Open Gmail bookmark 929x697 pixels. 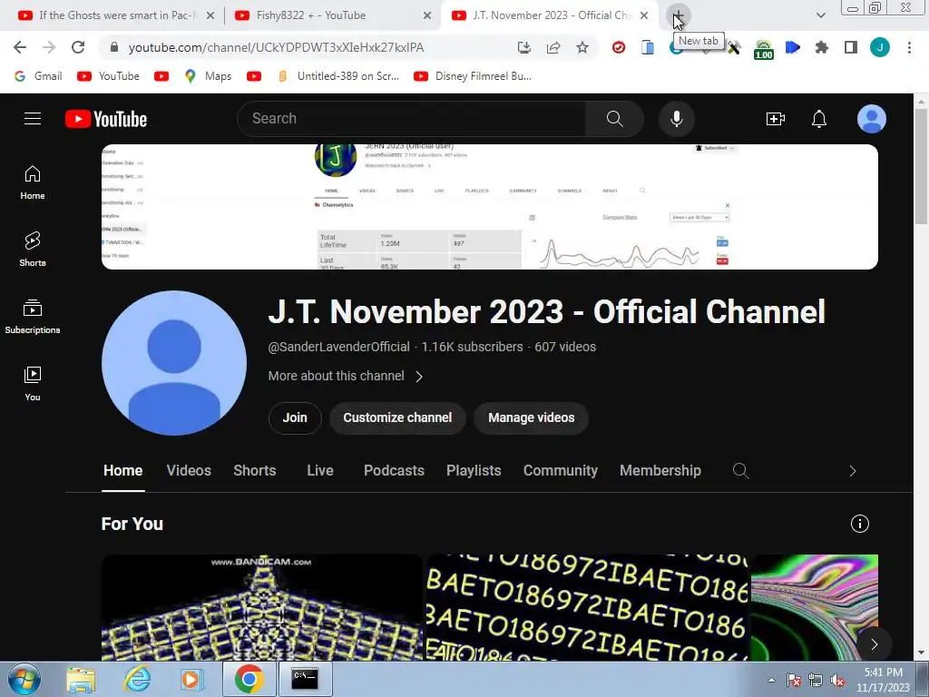click(38, 76)
